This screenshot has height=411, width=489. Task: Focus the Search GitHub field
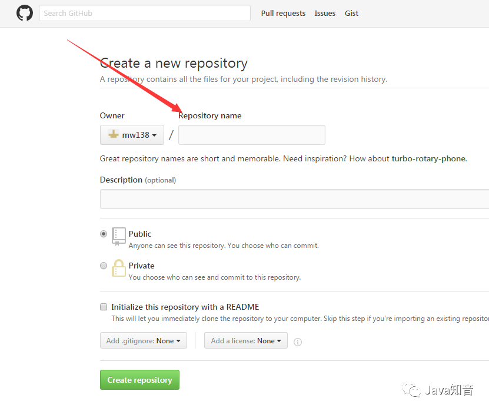click(145, 13)
